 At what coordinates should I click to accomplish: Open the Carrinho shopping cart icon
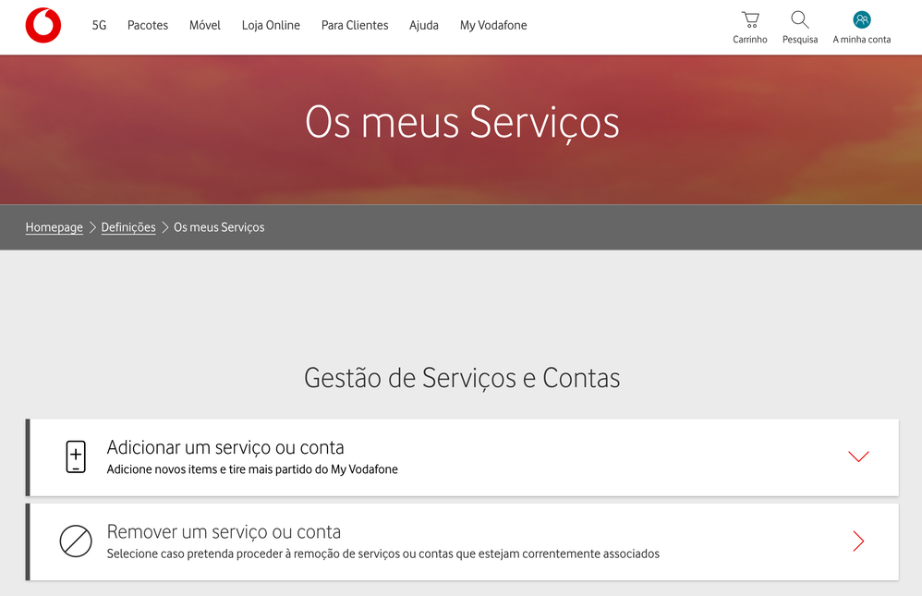750,20
